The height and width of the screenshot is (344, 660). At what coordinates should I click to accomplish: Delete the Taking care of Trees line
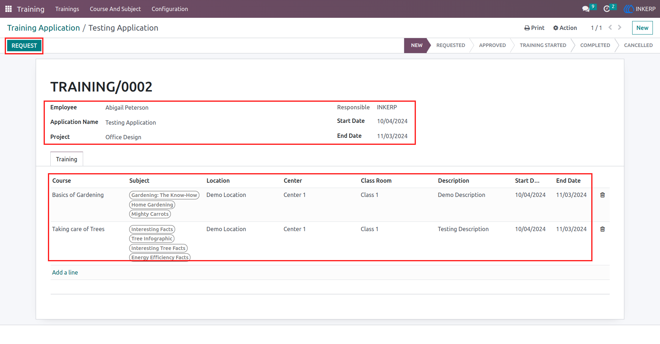pyautogui.click(x=603, y=229)
